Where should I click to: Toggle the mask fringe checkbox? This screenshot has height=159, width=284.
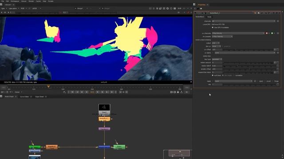(273, 81)
